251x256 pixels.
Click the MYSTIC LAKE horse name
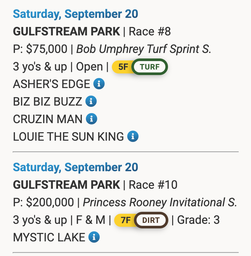[x=49, y=237]
